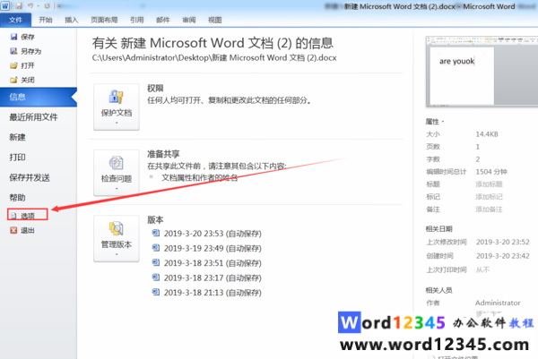The image size is (538, 359).
Task: Switch to the 邮件 (Mailings) tab
Action: (162, 20)
